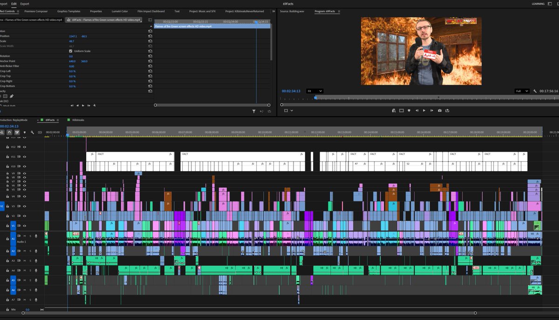Image resolution: width=559 pixels, height=320 pixels.
Task: Switch to Film Impact Dashboard tab
Action: pyautogui.click(x=151, y=11)
